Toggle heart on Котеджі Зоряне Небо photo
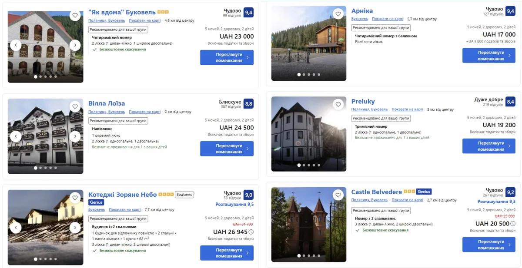This screenshot has width=522, height=268. click(x=75, y=198)
